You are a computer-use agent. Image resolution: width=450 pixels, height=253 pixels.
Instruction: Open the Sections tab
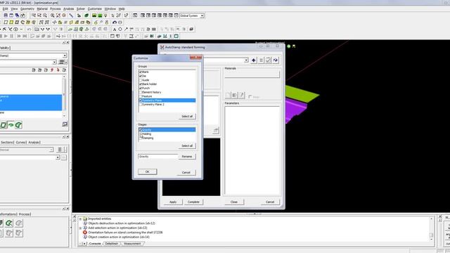click(x=7, y=142)
